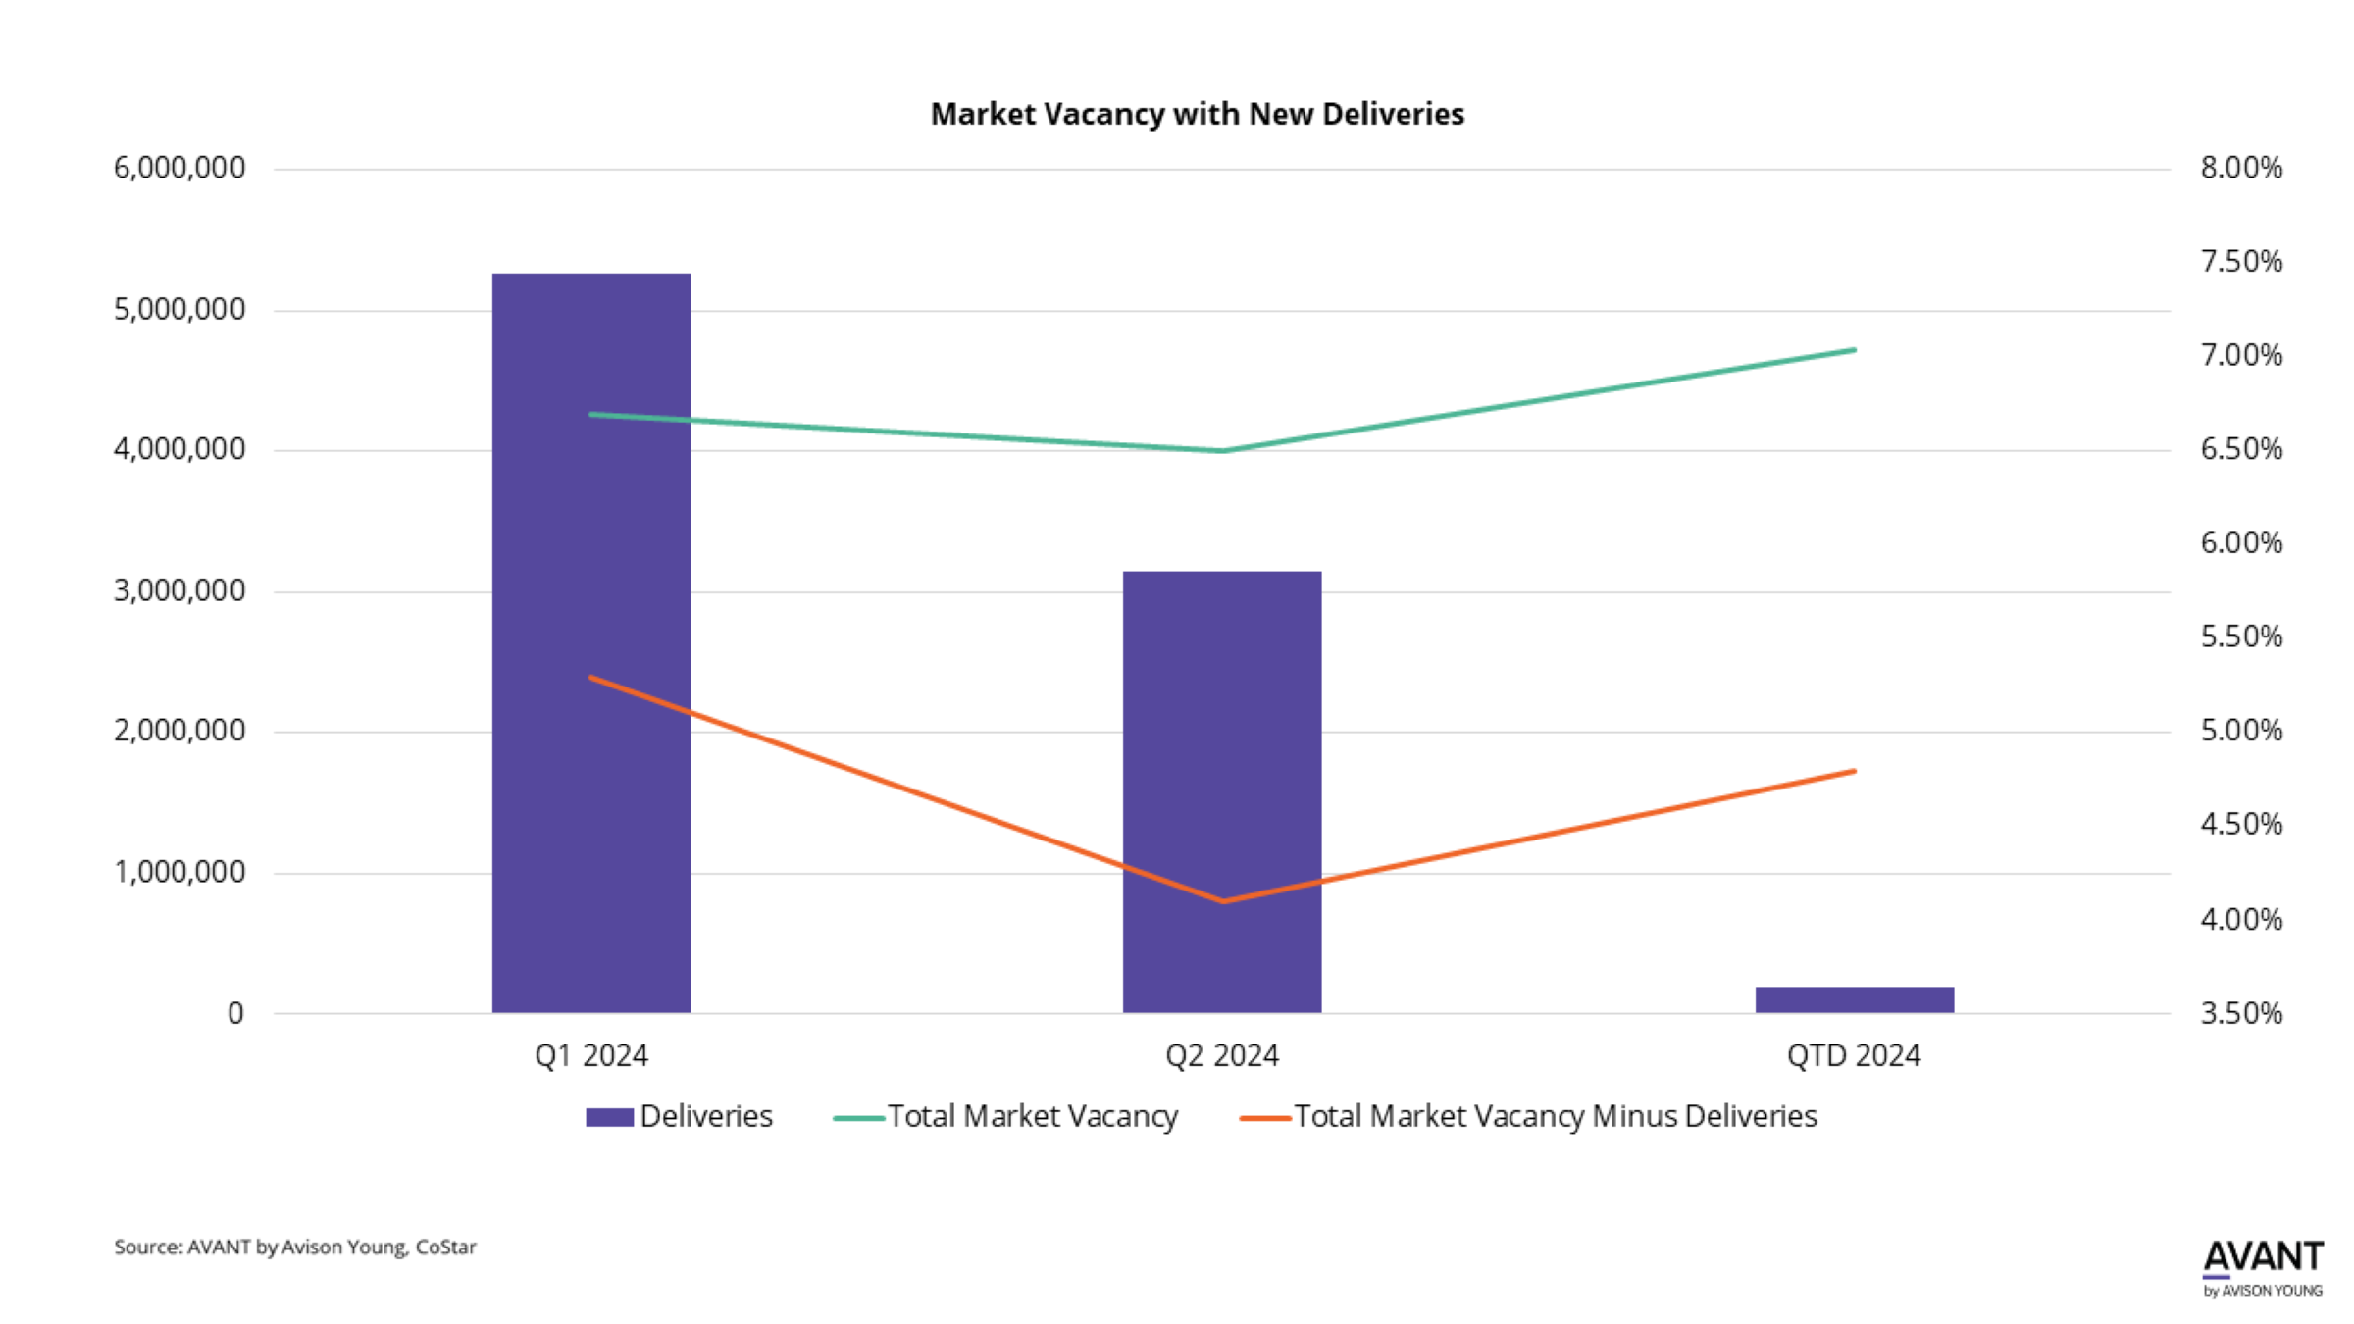The image size is (2354, 1324).
Task: Click green vacancy line endpoint at QTD 2024
Action: click(1854, 350)
